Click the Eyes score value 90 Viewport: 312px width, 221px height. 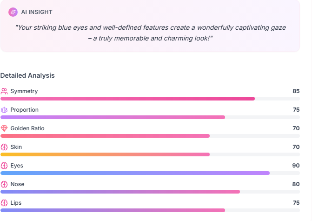(x=296, y=166)
